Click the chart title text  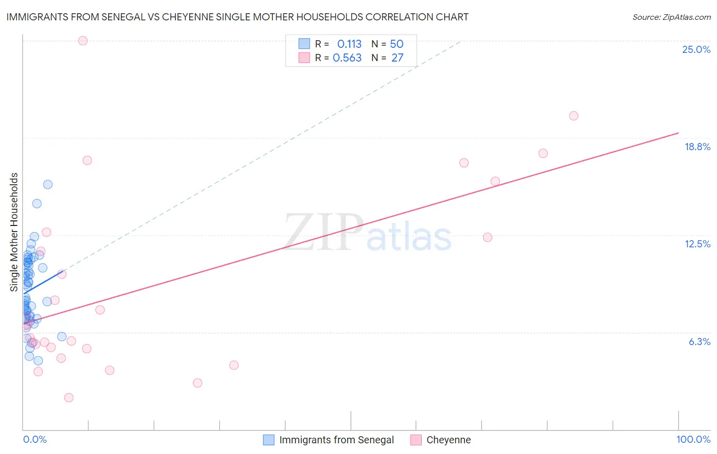pyautogui.click(x=237, y=17)
